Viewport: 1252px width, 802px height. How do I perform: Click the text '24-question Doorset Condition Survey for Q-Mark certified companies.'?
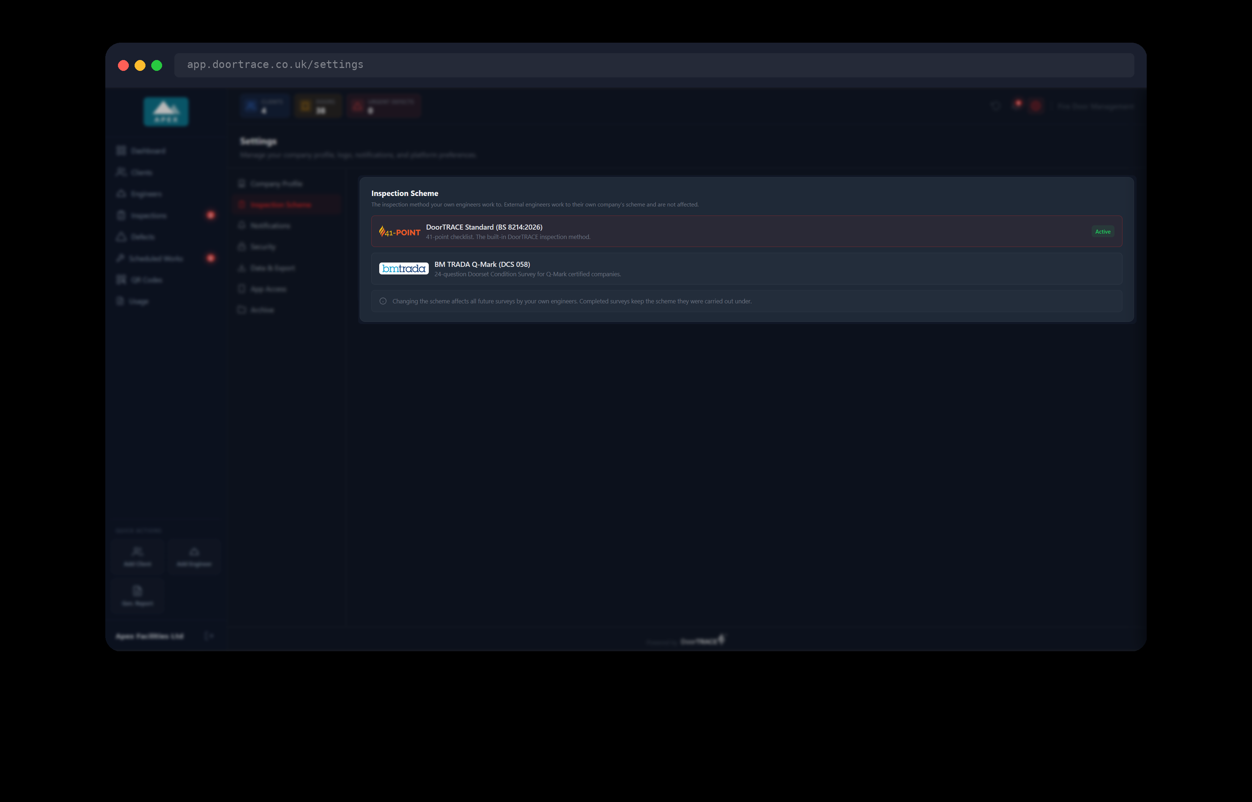(x=528, y=274)
